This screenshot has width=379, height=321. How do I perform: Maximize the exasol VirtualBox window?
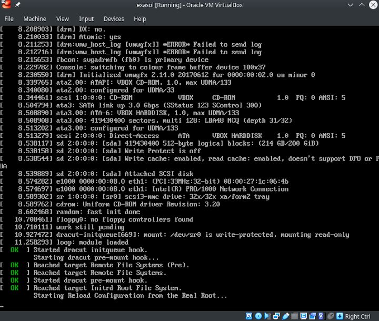362,5
